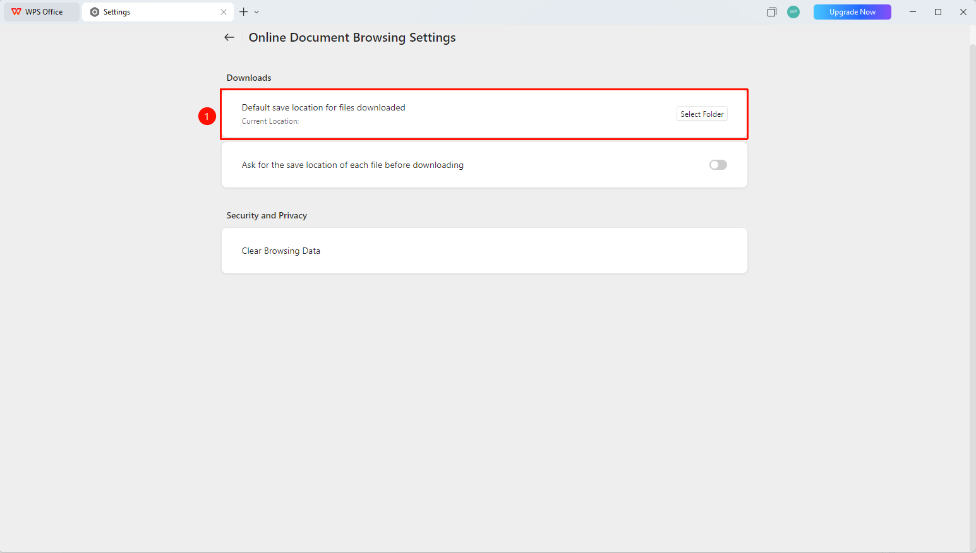Click the Upgrade Now button
976x553 pixels.
pyautogui.click(x=852, y=12)
